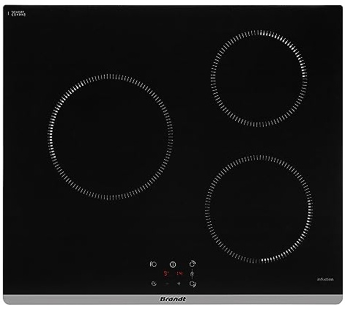Image resolution: width=345 pixels, height=310 pixels.
Task: Decrease power with the minus key
Action: coord(167,284)
